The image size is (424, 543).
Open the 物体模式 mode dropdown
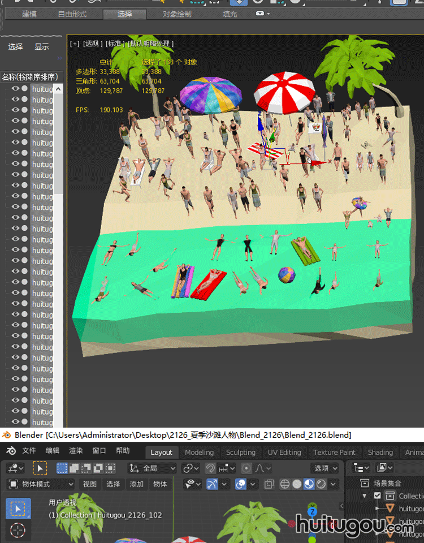point(41,484)
